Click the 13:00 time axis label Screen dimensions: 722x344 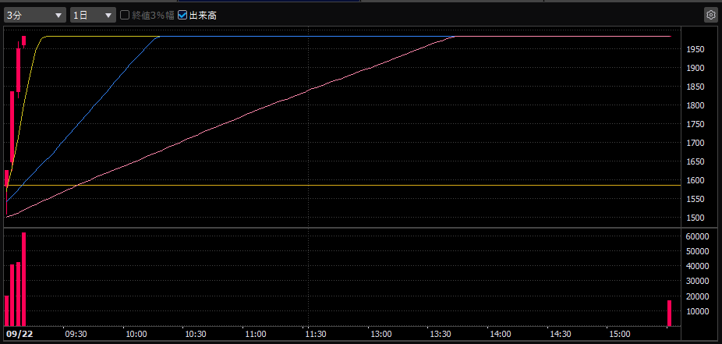[x=380, y=334]
